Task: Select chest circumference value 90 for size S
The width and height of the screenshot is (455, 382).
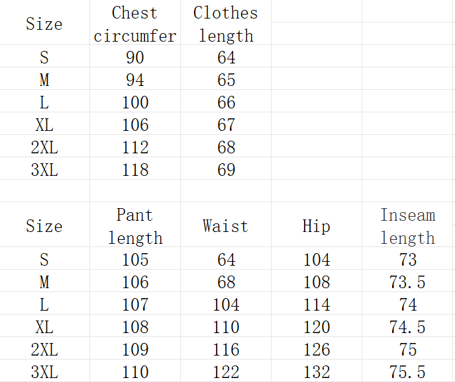Action: 135,57
